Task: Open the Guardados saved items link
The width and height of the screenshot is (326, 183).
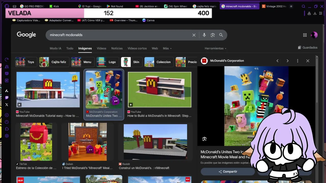Action: point(308,48)
